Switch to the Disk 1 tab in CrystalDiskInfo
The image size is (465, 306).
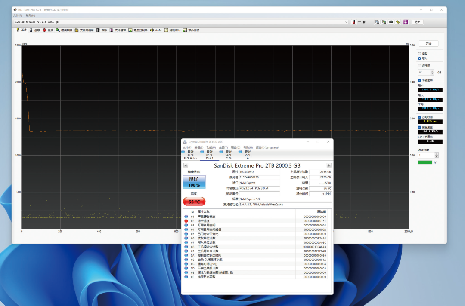tap(210, 158)
